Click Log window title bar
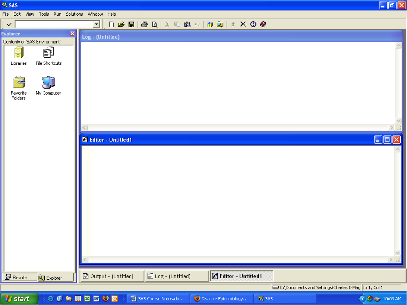The image size is (407, 305). pyautogui.click(x=242, y=36)
